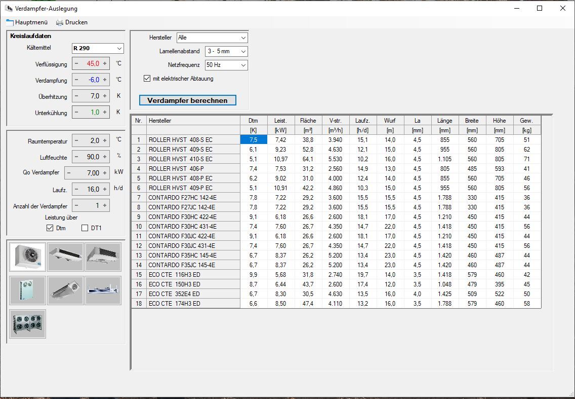The height and width of the screenshot is (399, 575).
Task: Click row number 10 header cell
Action: pyautogui.click(x=139, y=227)
